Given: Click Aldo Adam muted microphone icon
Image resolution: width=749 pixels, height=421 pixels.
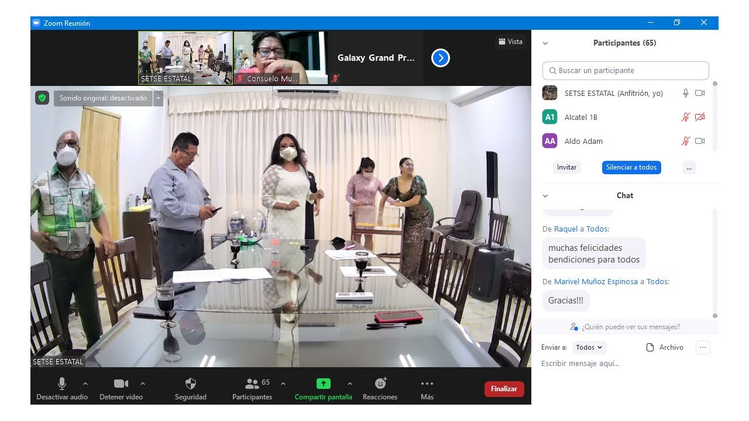Looking at the screenshot, I should click(x=686, y=141).
